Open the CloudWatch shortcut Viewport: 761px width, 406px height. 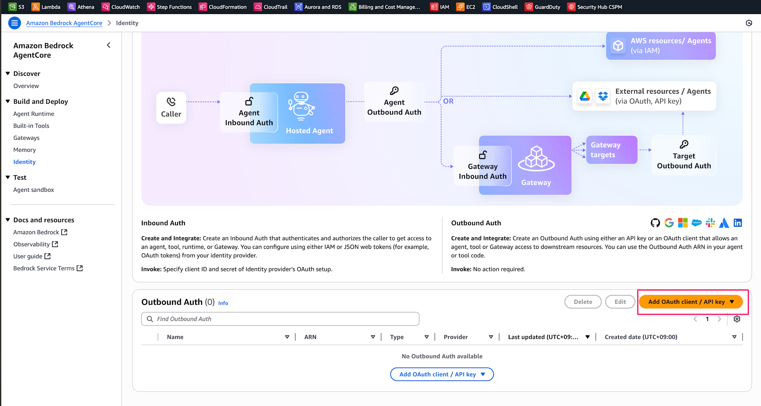[x=121, y=7]
